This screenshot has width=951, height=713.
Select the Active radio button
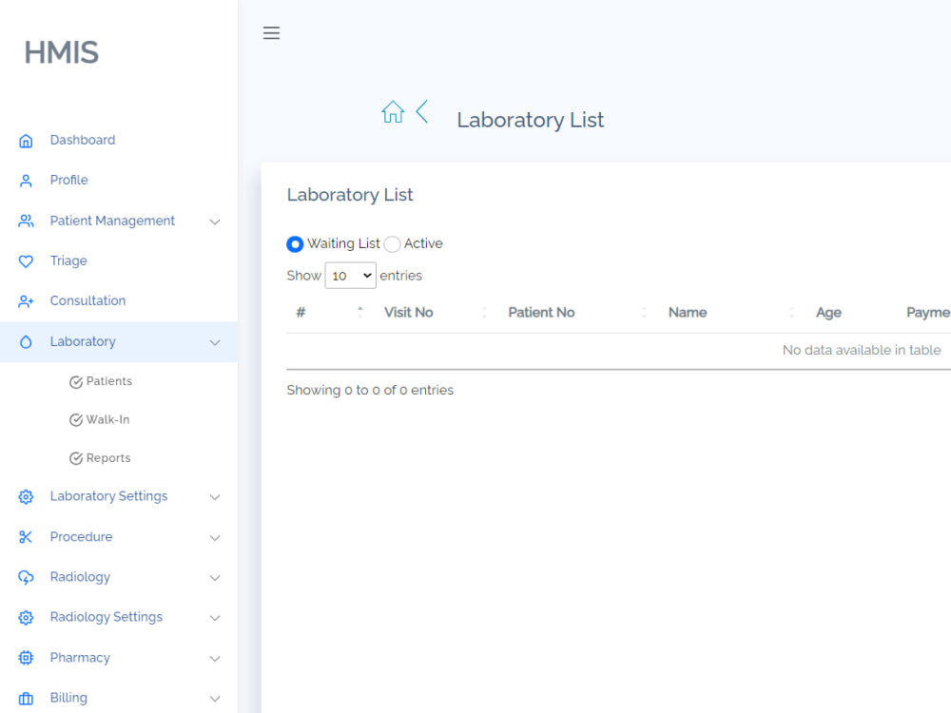click(x=393, y=244)
